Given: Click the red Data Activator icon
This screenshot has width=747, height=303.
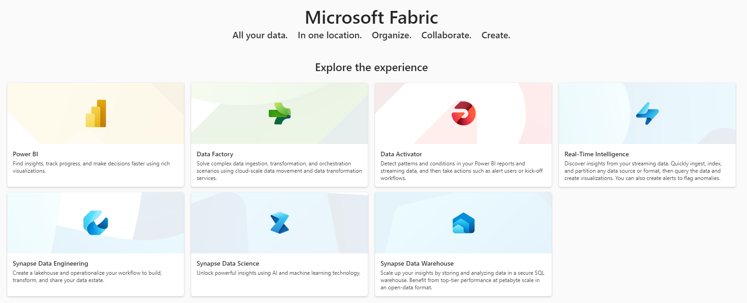Looking at the screenshot, I should coord(463,113).
